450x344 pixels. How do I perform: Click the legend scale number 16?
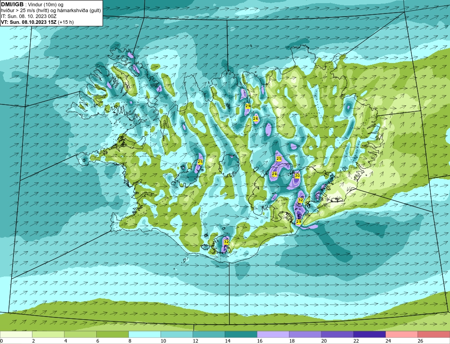pyautogui.click(x=260, y=341)
